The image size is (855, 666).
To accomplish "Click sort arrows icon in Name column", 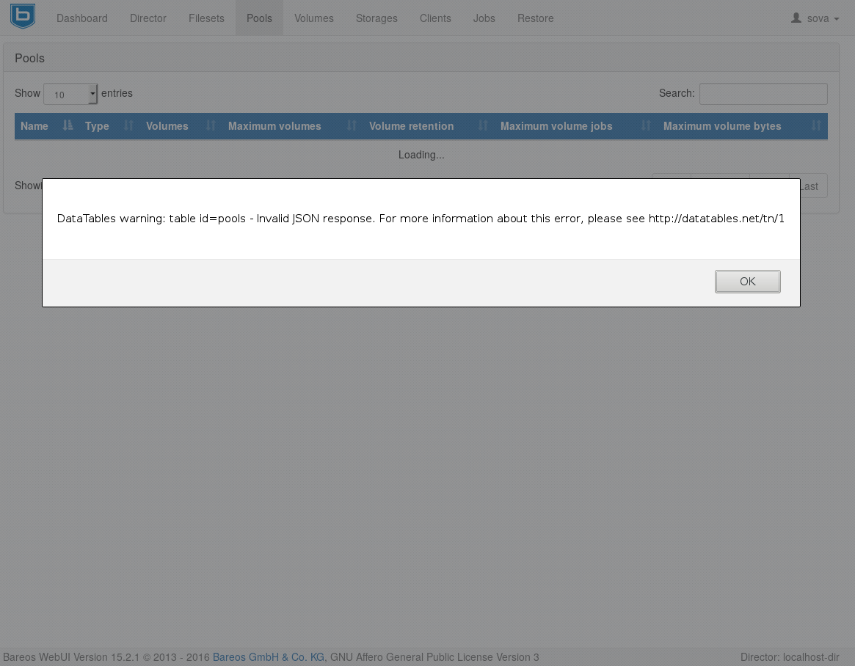I will point(68,126).
